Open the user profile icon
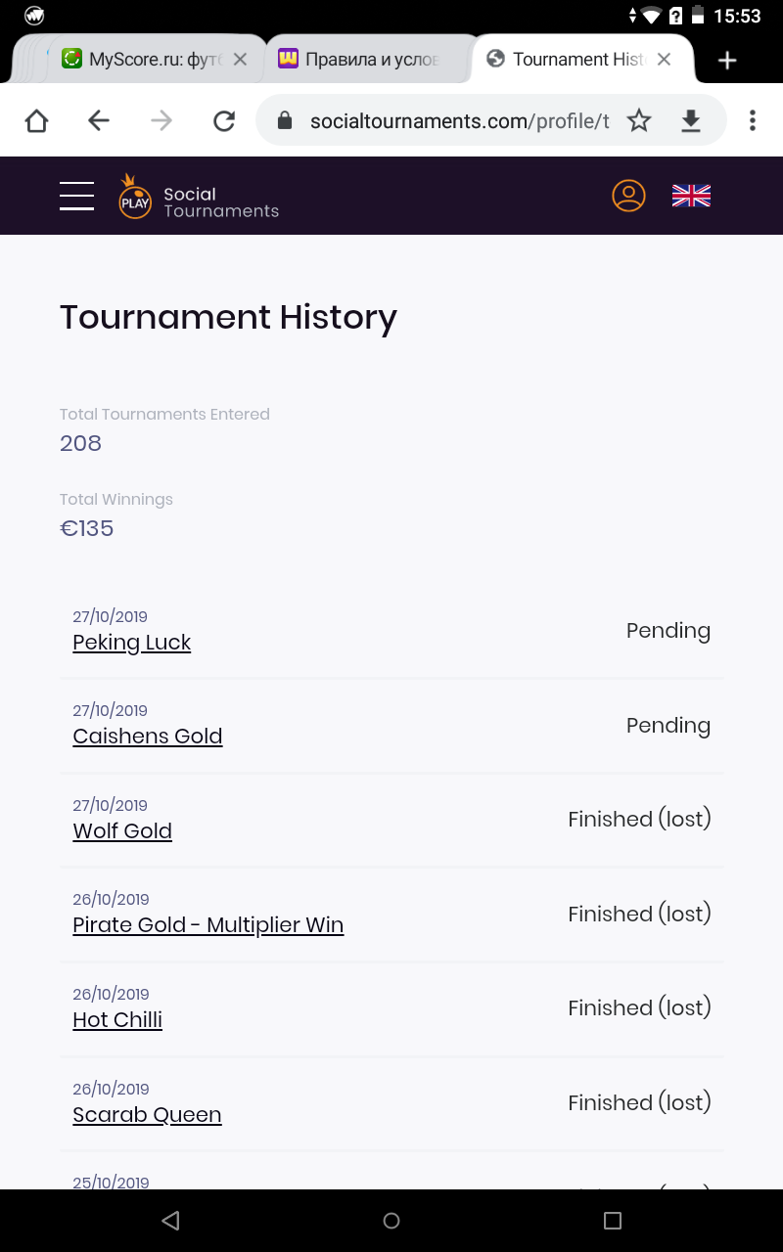This screenshot has width=783, height=1252. (628, 196)
